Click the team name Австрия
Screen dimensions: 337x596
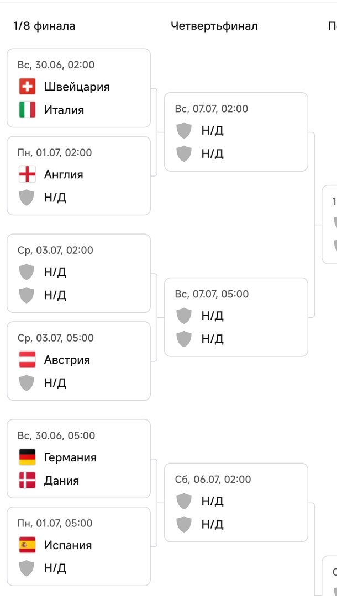(x=67, y=360)
